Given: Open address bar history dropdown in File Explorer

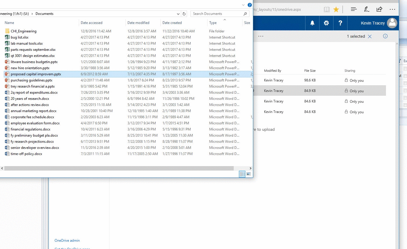Looking at the screenshot, I should click(x=178, y=14).
